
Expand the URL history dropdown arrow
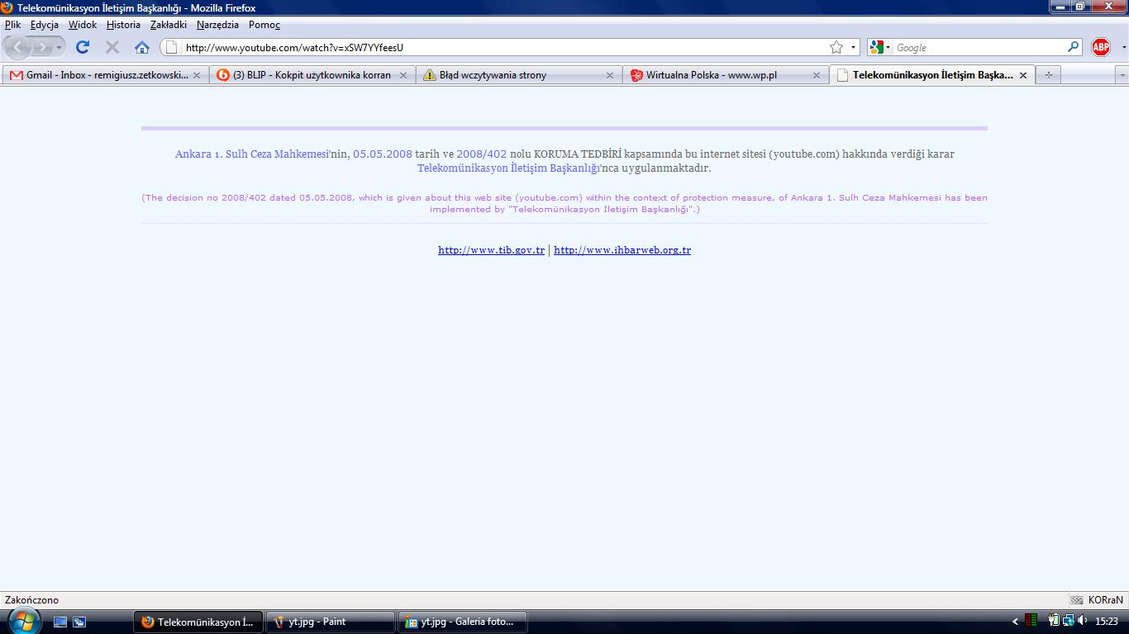coord(854,47)
